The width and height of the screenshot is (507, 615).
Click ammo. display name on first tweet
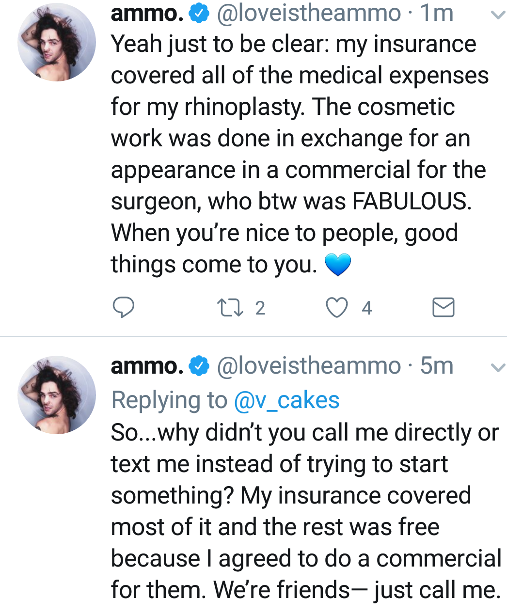[147, 14]
